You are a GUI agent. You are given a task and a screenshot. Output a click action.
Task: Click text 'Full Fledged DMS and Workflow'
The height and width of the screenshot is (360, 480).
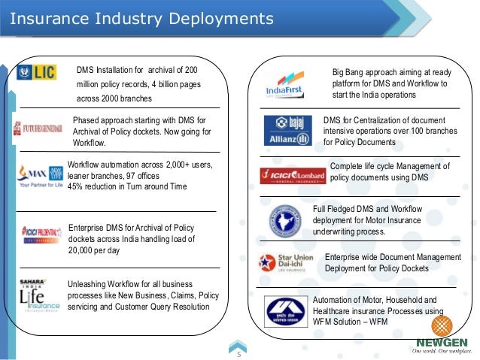[368, 209]
